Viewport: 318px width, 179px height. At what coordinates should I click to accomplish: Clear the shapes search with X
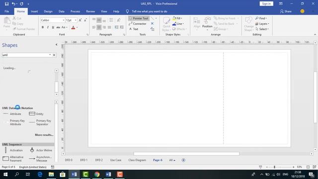point(54,55)
